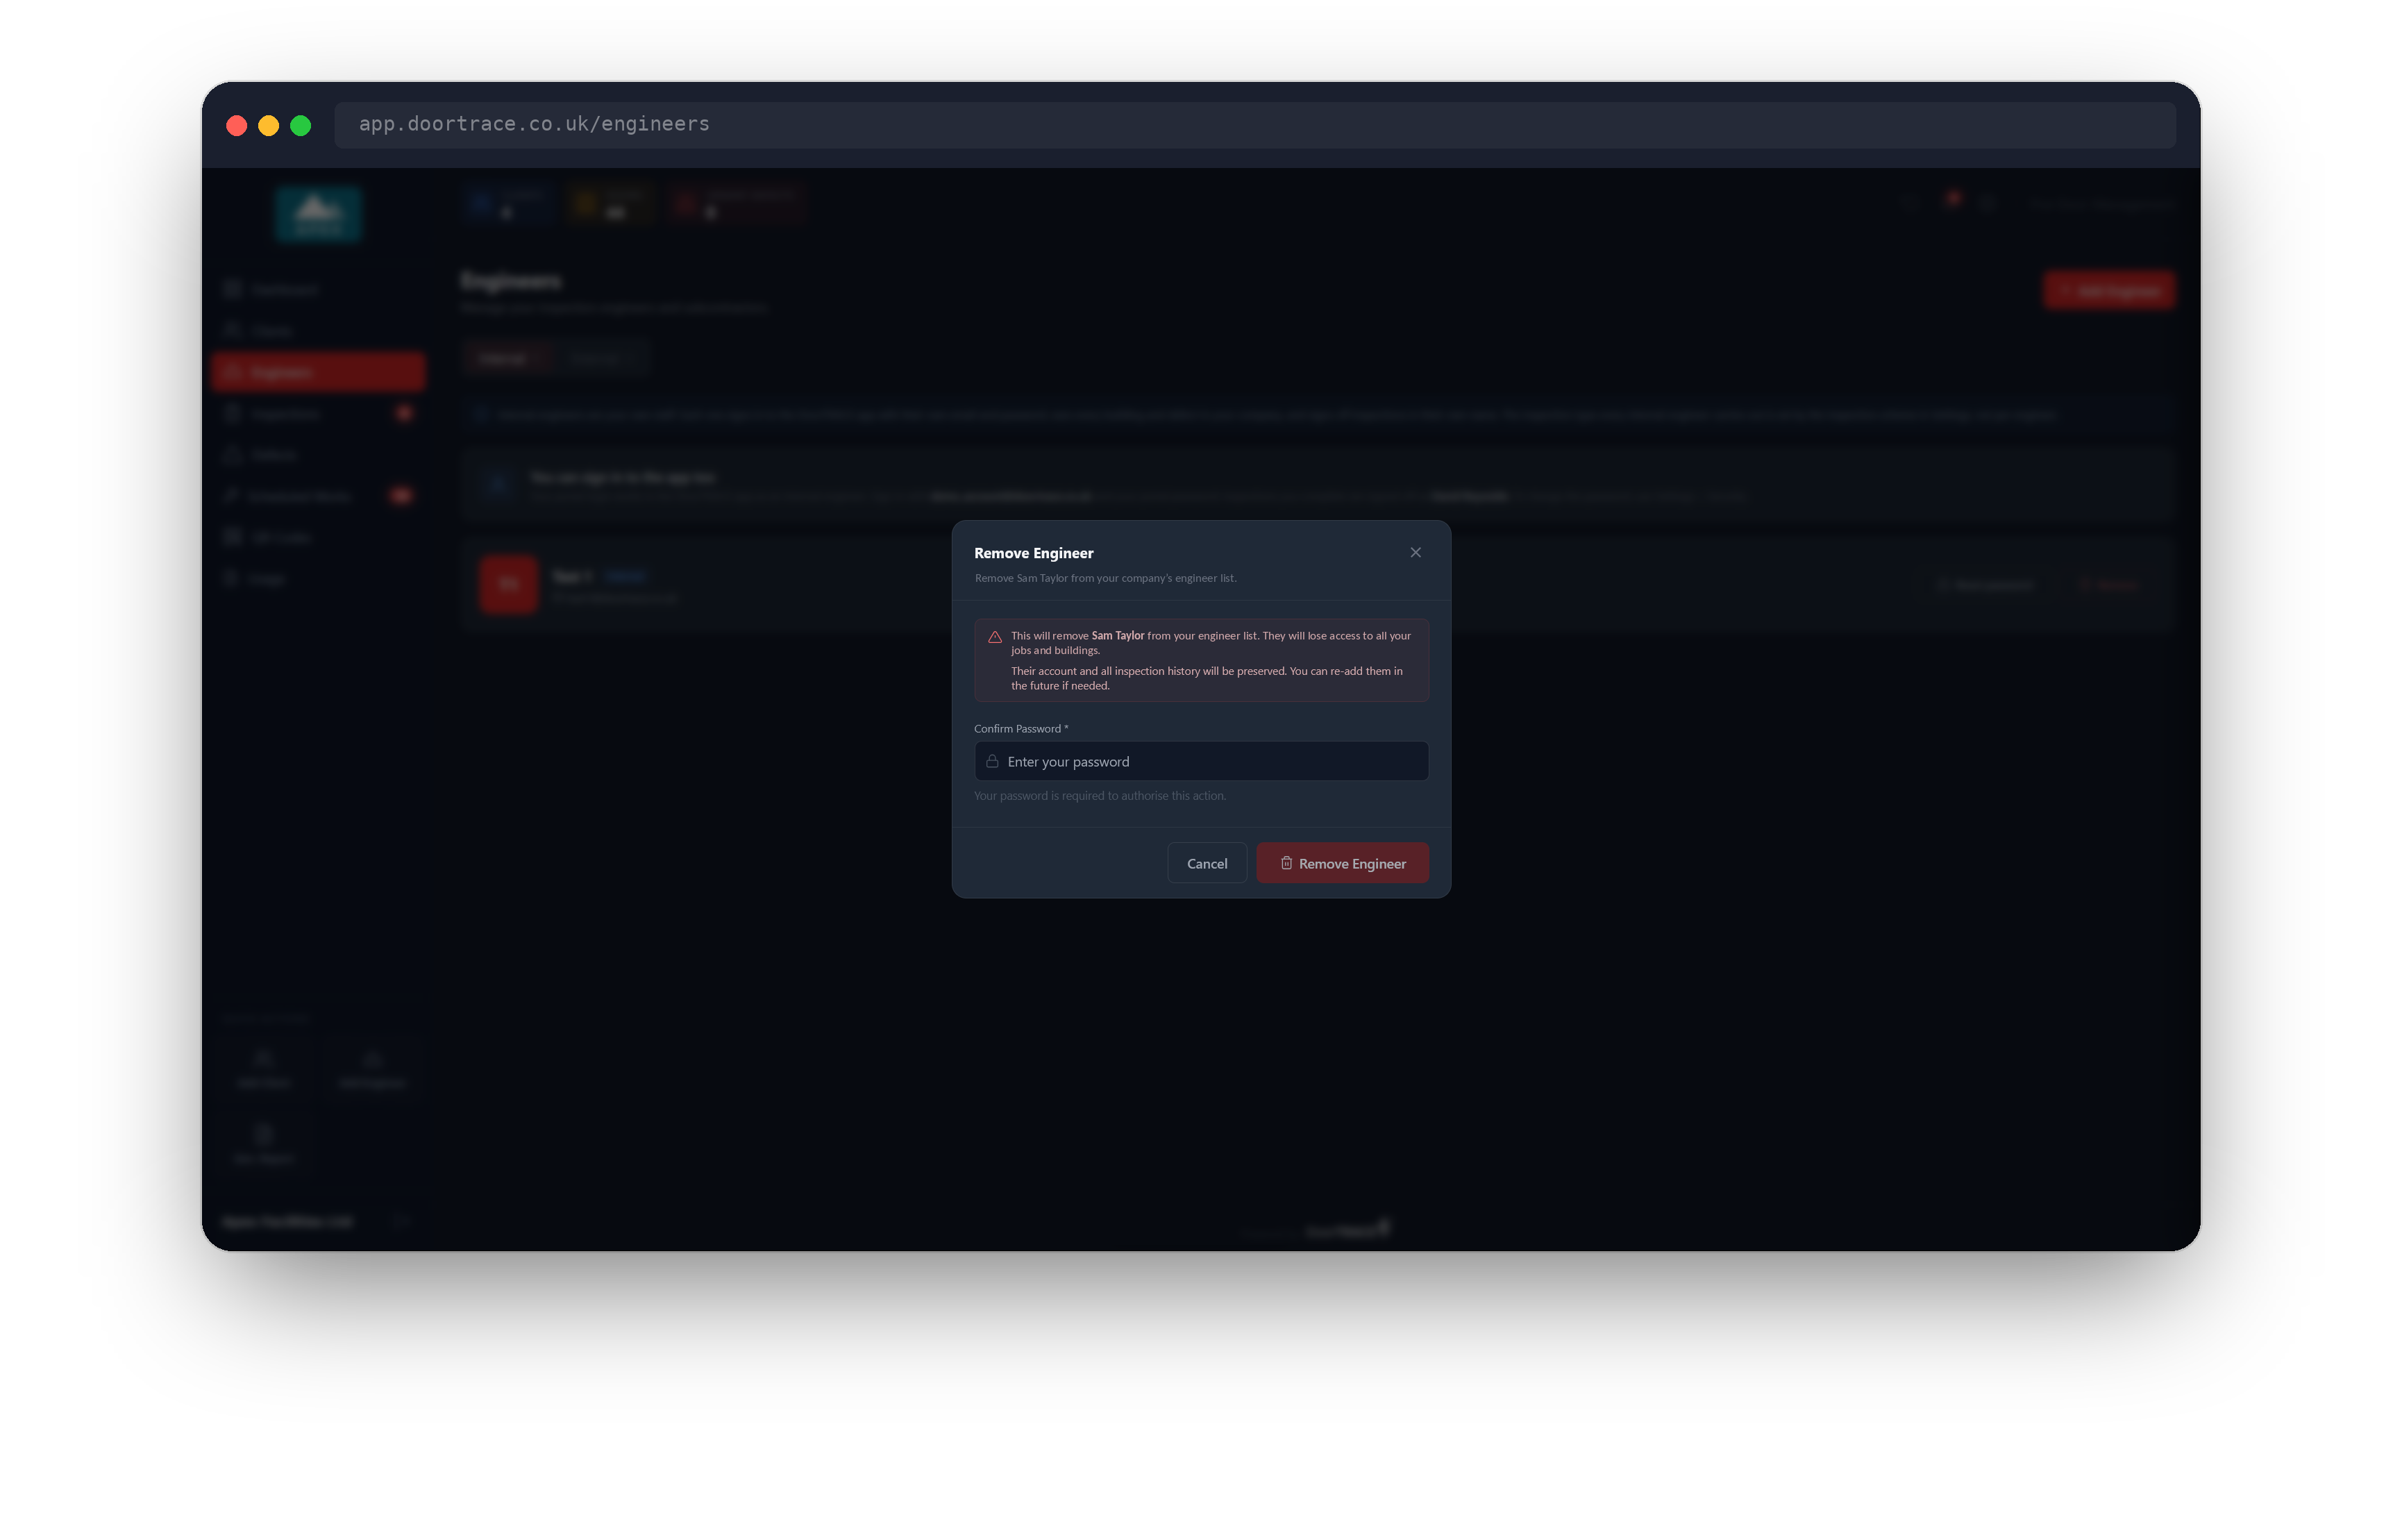Screen dimensions: 2402x1540
Task: Confirm with the Remove Engineer button
Action: point(1341,863)
